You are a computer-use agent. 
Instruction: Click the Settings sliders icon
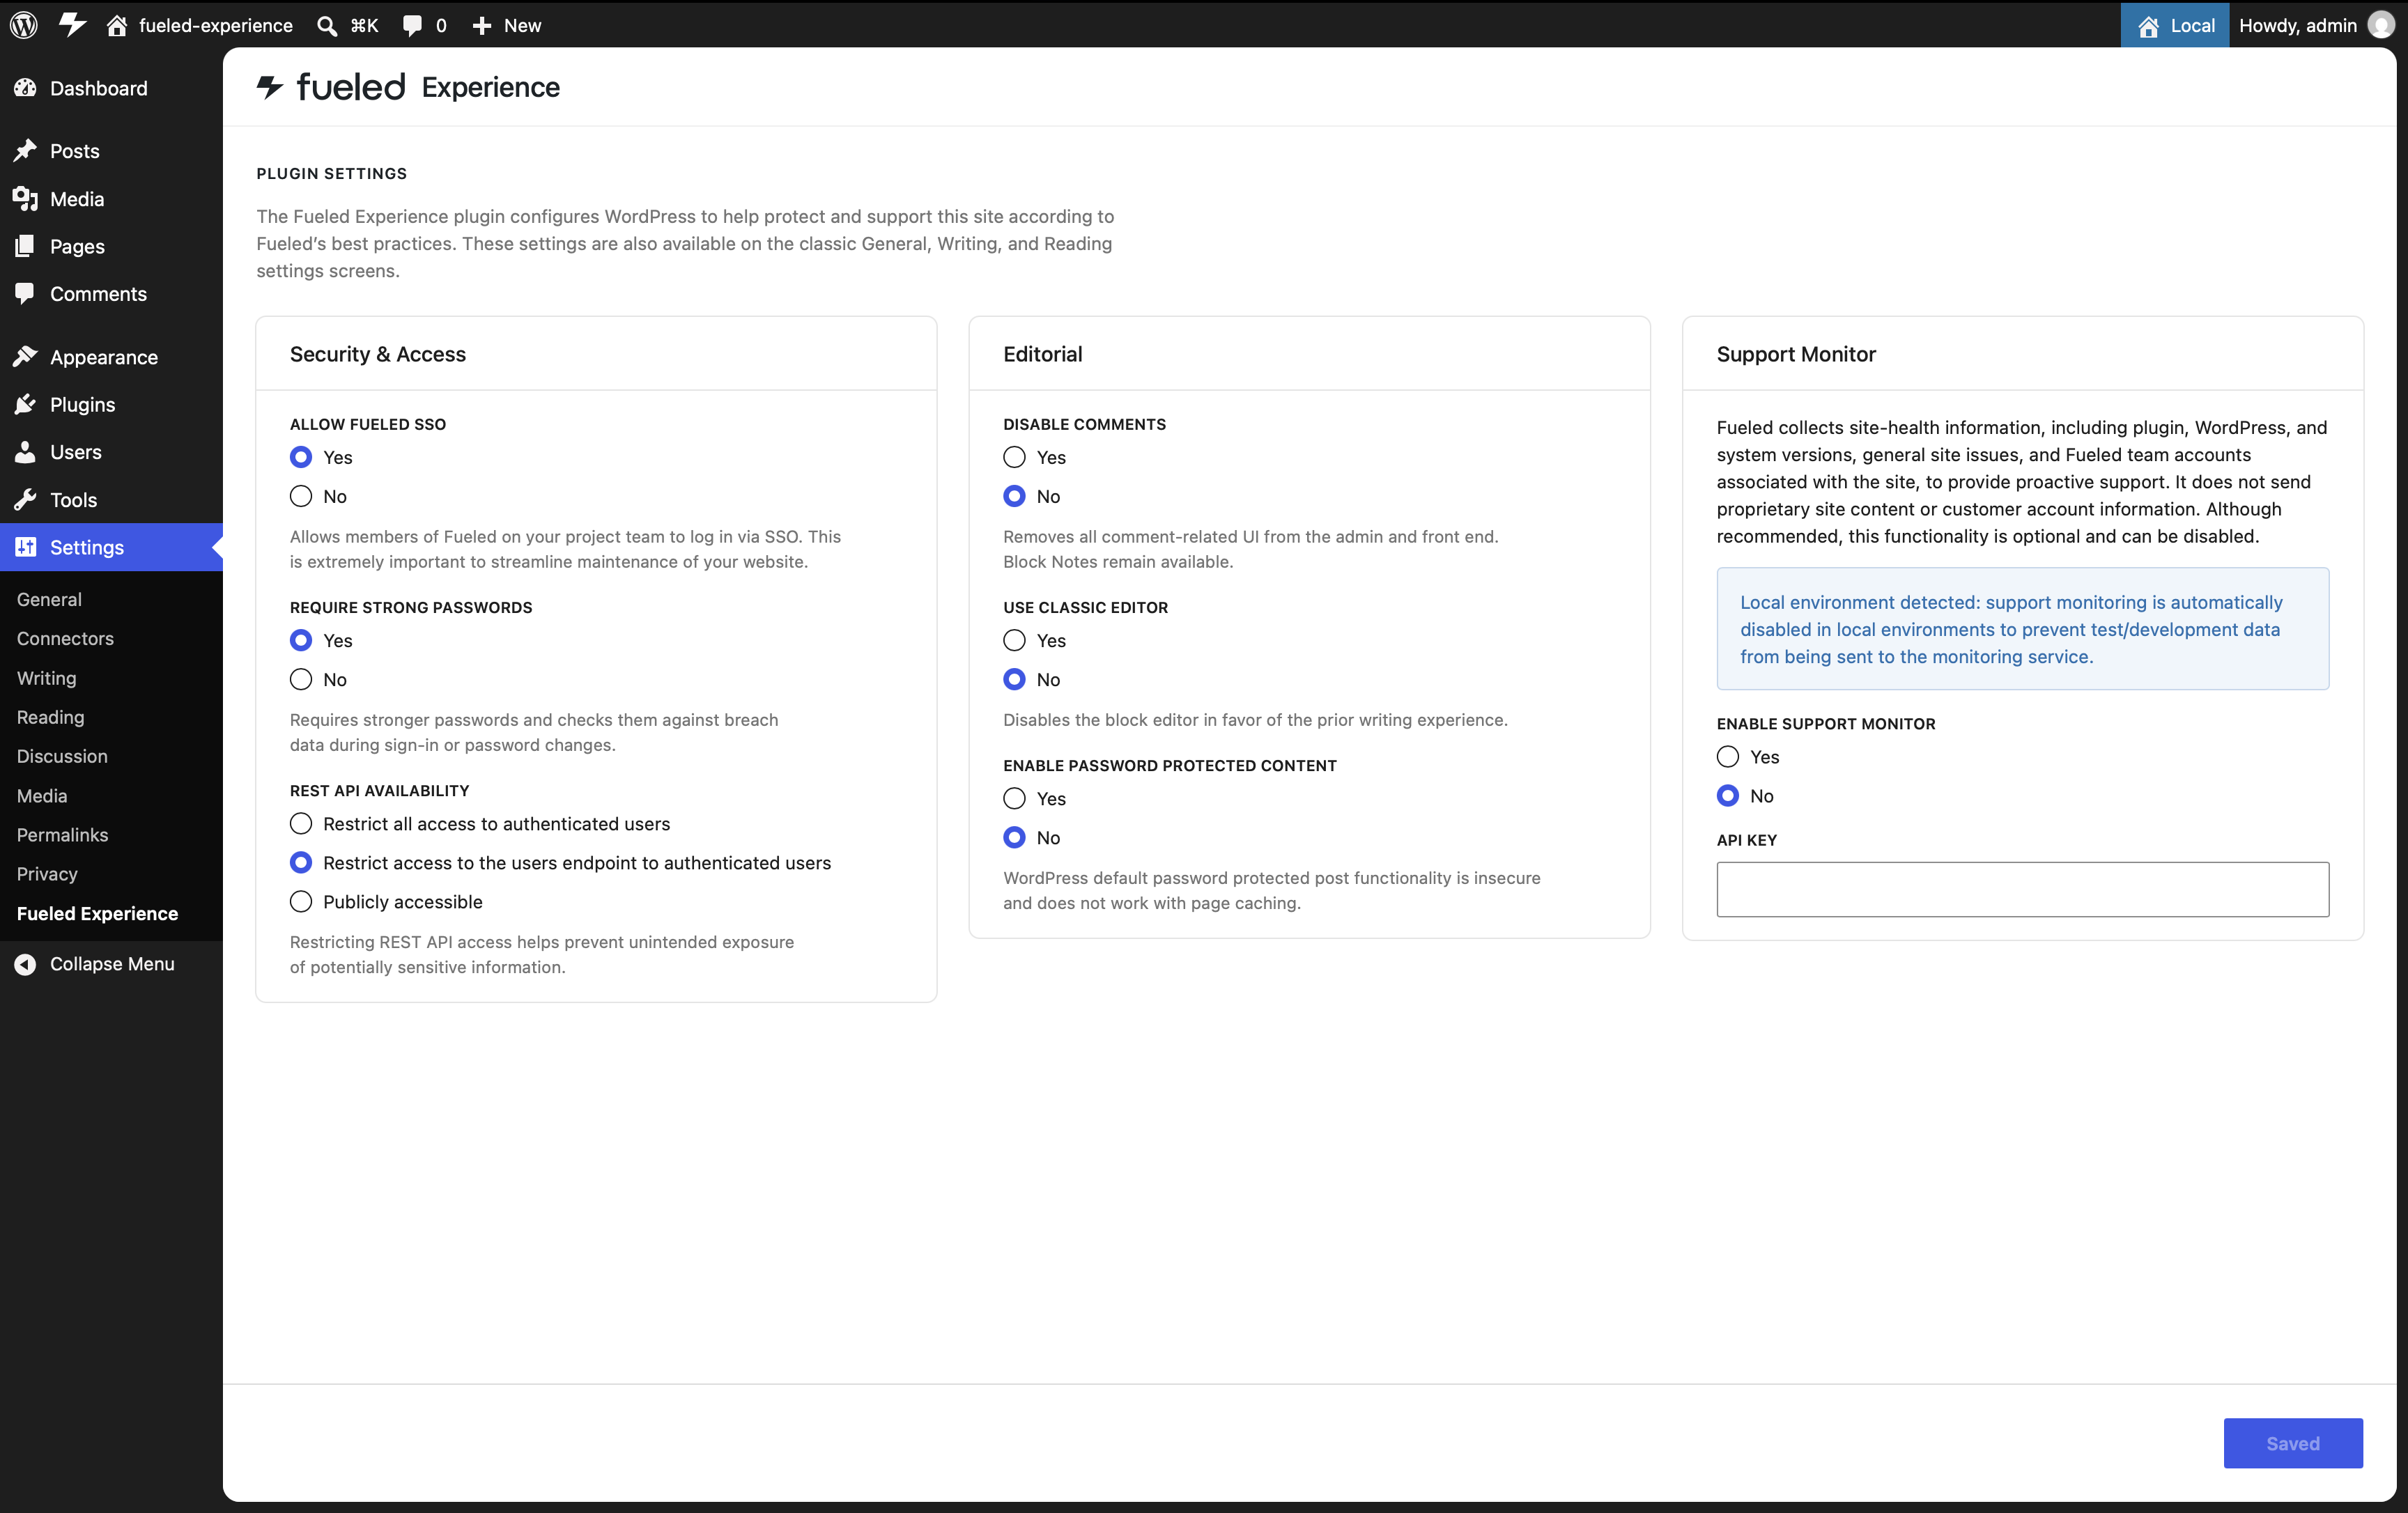point(26,547)
